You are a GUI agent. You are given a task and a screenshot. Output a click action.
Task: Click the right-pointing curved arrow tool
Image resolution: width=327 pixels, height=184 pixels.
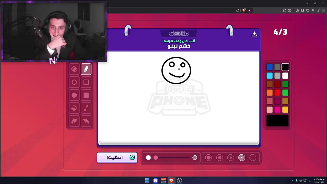74,121
